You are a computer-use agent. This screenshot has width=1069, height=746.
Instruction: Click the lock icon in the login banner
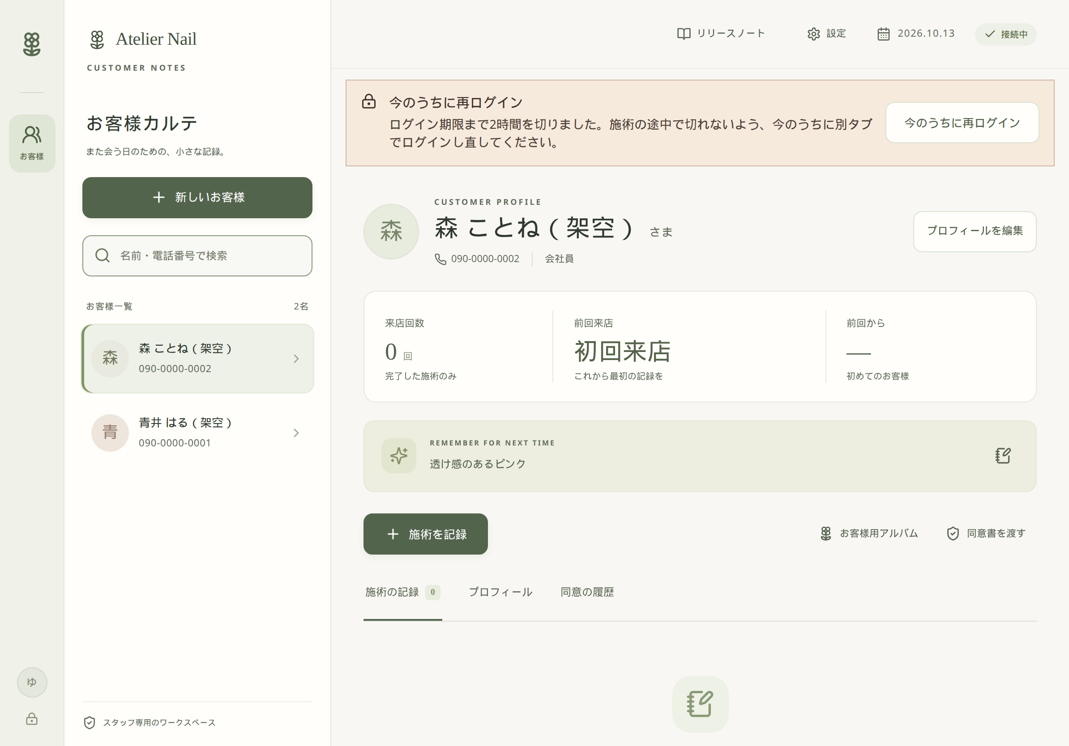369,102
